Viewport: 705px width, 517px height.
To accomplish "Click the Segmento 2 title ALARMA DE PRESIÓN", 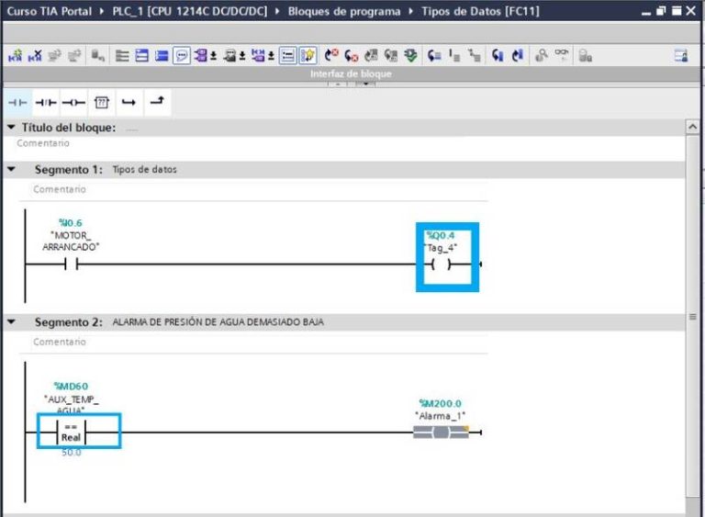I will click(x=218, y=322).
